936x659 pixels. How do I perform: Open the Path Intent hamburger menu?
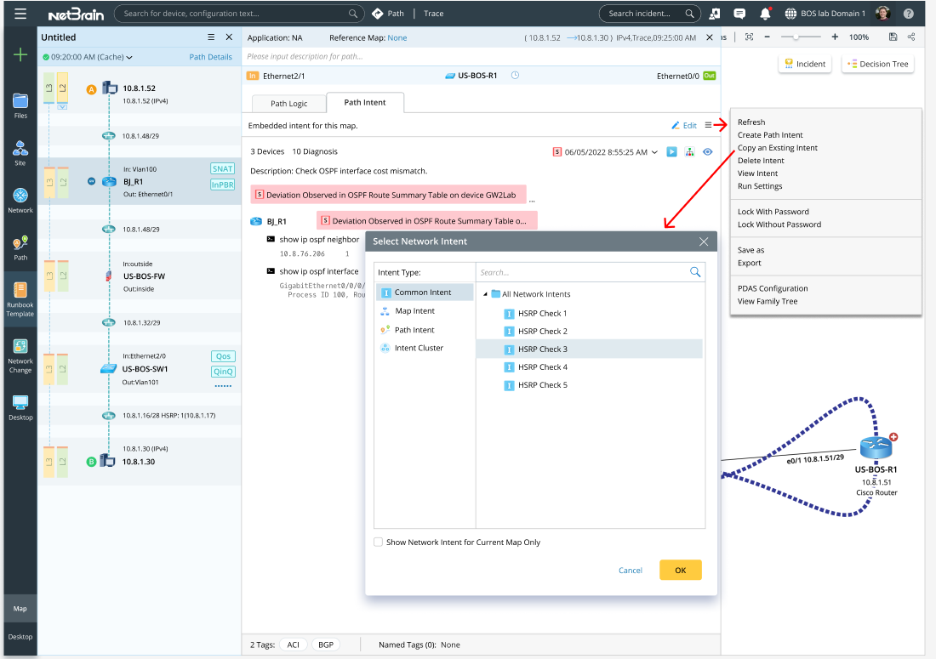(708, 125)
